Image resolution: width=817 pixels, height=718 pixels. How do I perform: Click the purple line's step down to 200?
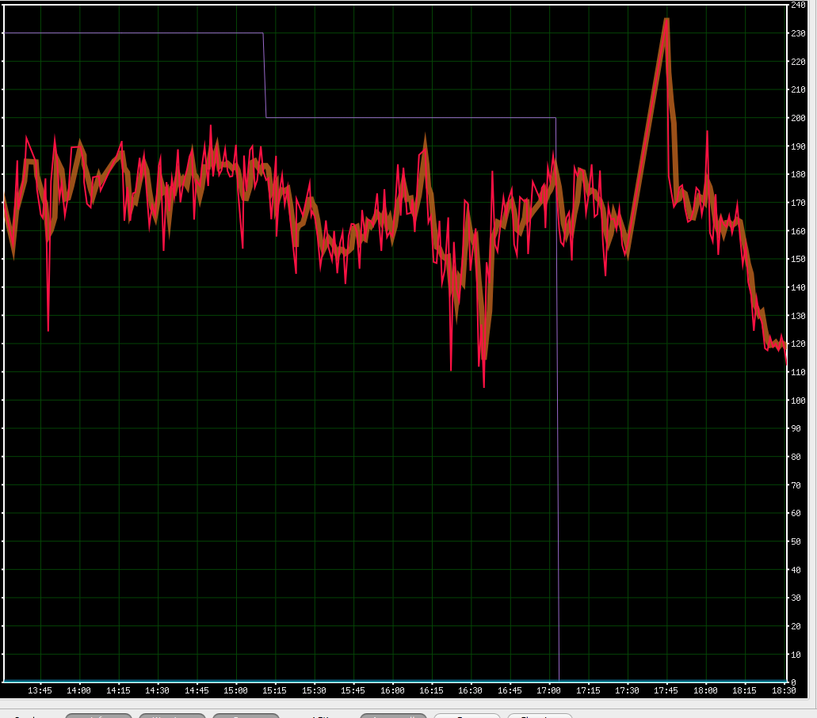[265, 76]
